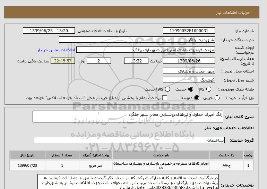
Task: Click the توضیحات خریدار label
Action: (237, 185)
